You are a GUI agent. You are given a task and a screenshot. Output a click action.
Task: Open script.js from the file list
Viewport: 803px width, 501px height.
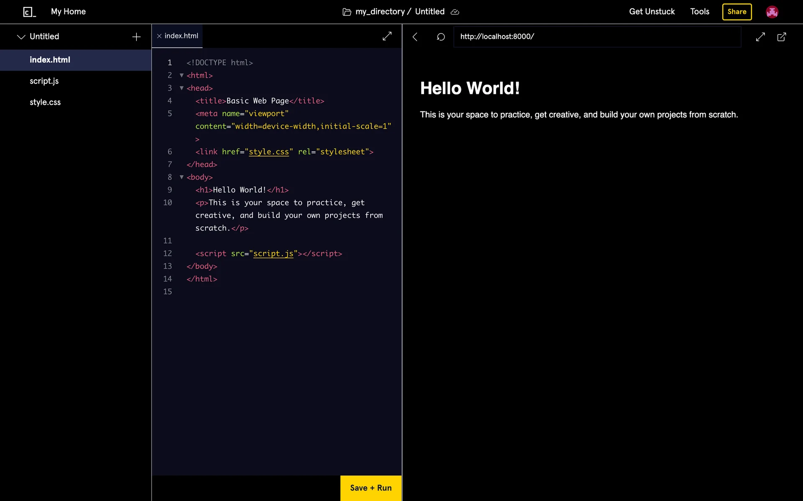[x=44, y=81]
